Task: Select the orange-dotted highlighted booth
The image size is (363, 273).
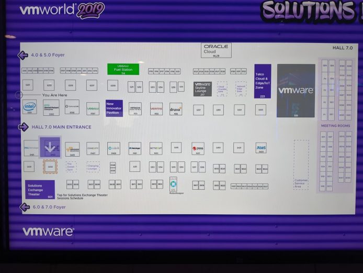Action: [x=50, y=167]
